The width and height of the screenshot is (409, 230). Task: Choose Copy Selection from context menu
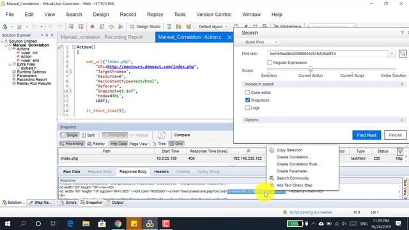point(289,150)
